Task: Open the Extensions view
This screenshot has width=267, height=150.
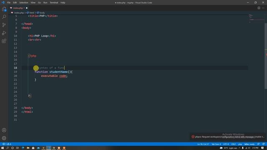Action: [4, 41]
